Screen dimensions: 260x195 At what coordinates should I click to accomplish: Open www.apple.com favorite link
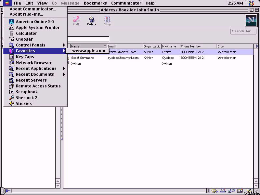(88, 51)
